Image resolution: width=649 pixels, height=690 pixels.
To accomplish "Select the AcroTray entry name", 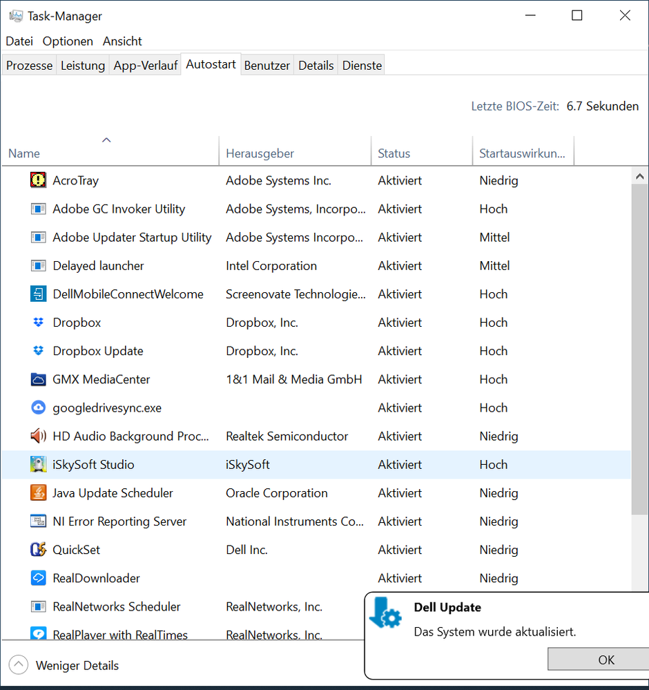I will 76,180.
